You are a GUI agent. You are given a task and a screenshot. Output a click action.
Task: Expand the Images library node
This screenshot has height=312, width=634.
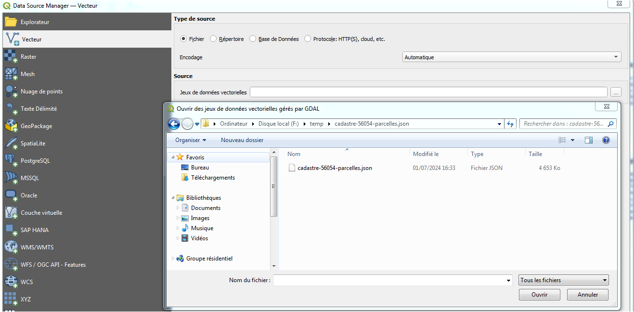pos(178,218)
